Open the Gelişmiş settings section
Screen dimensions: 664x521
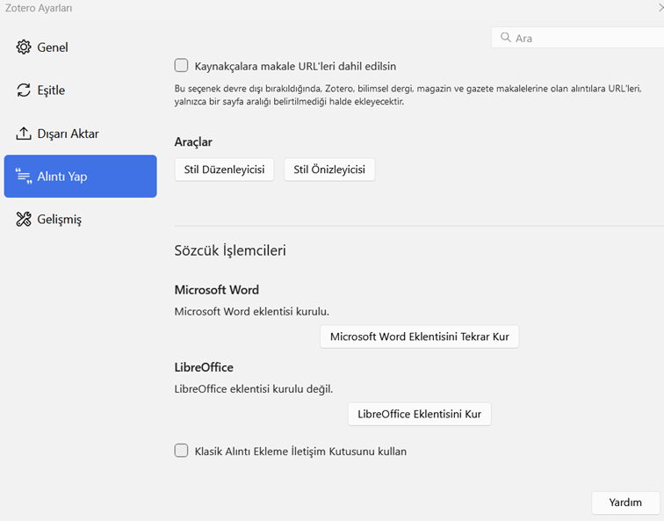coord(59,220)
